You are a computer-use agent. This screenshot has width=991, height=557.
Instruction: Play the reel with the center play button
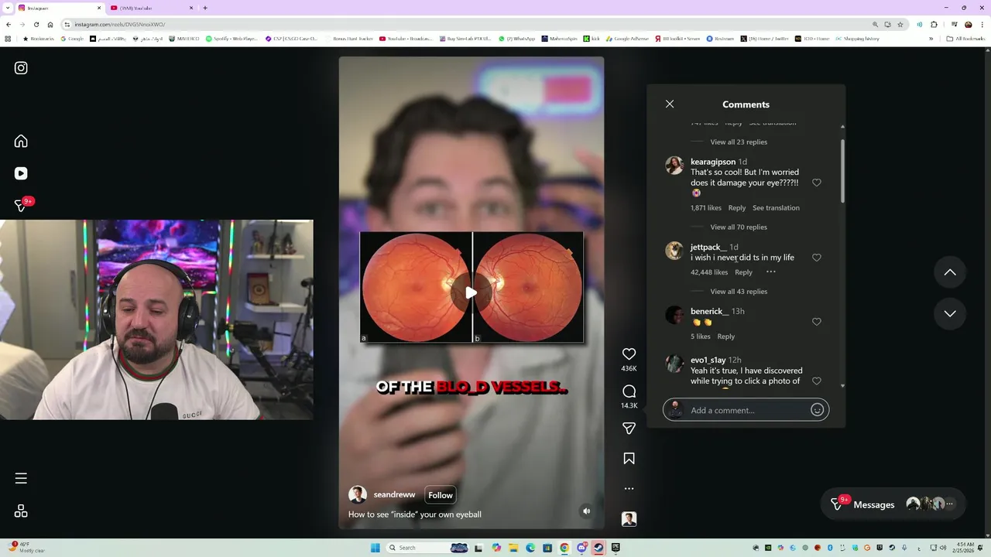point(471,292)
